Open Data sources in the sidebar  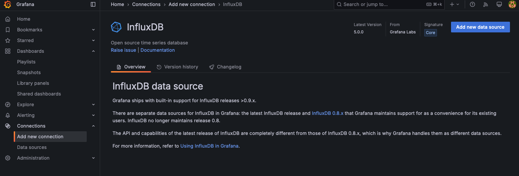[32, 147]
